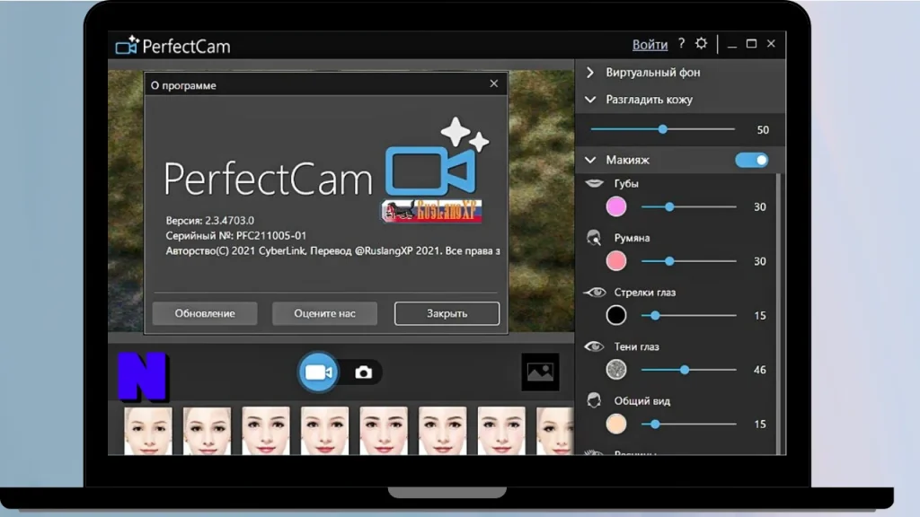The width and height of the screenshot is (920, 517).
Task: Open the gray Тени глаз color swatch
Action: click(x=616, y=370)
